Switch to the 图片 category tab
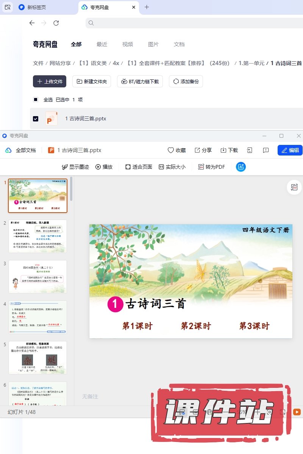Screen dimensions: 303x454 click(x=153, y=44)
